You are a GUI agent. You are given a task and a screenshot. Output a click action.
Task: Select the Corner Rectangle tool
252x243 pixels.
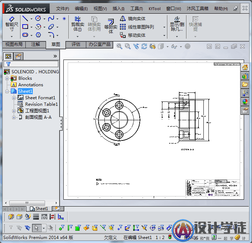click(25, 27)
